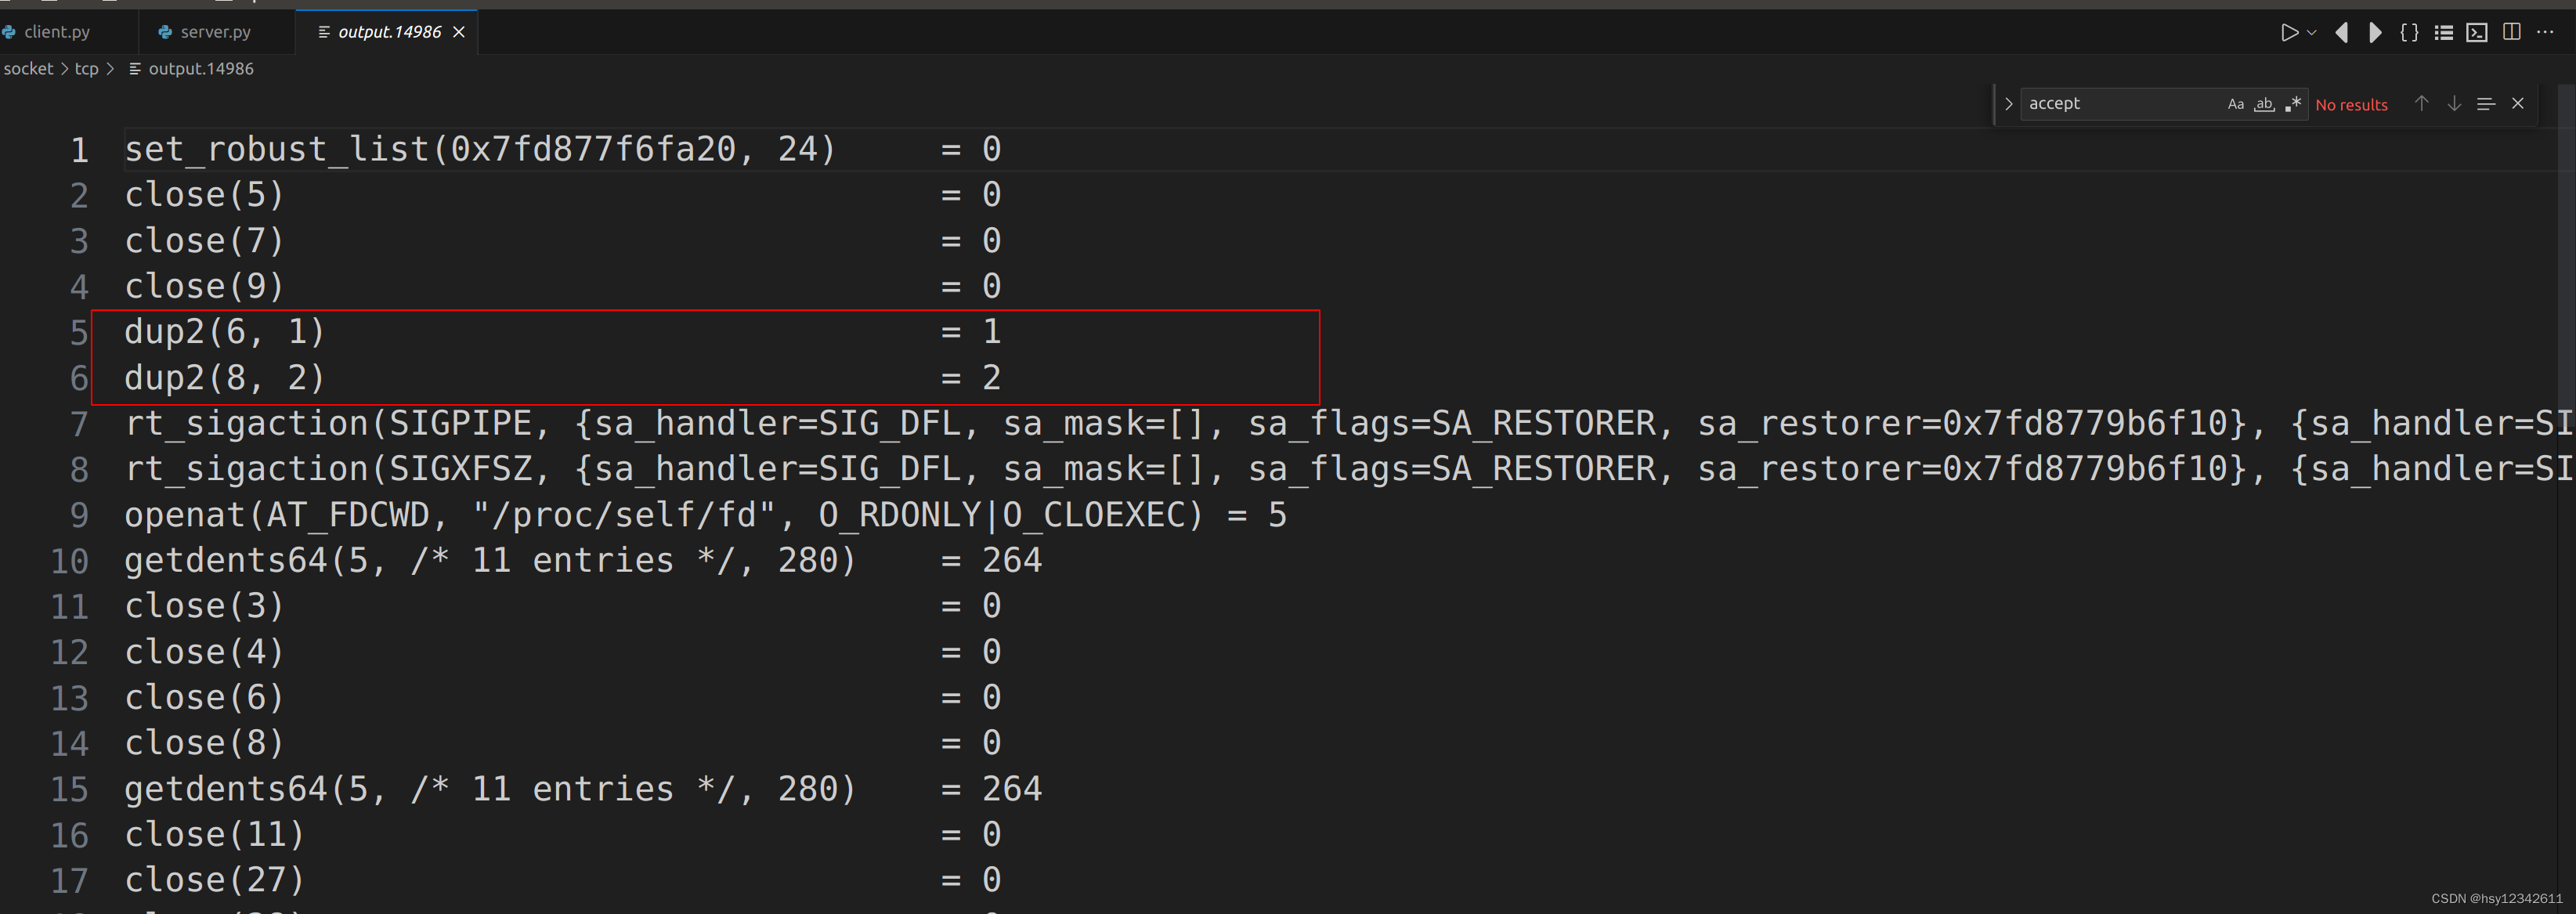The image size is (2576, 914).
Task: Click the curly braces toolbar icon
Action: (2409, 32)
